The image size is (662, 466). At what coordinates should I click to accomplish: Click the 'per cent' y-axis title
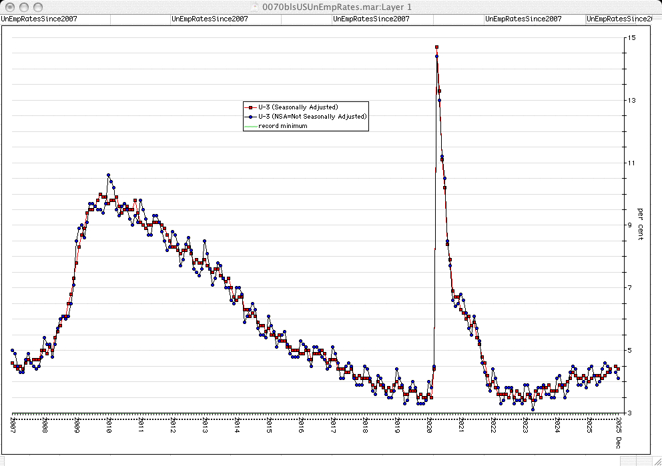641,224
